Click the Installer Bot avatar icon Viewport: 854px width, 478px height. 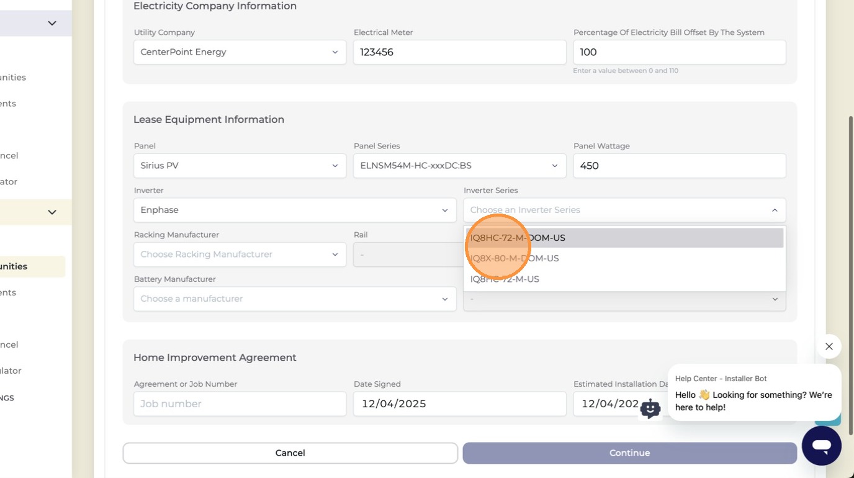650,408
